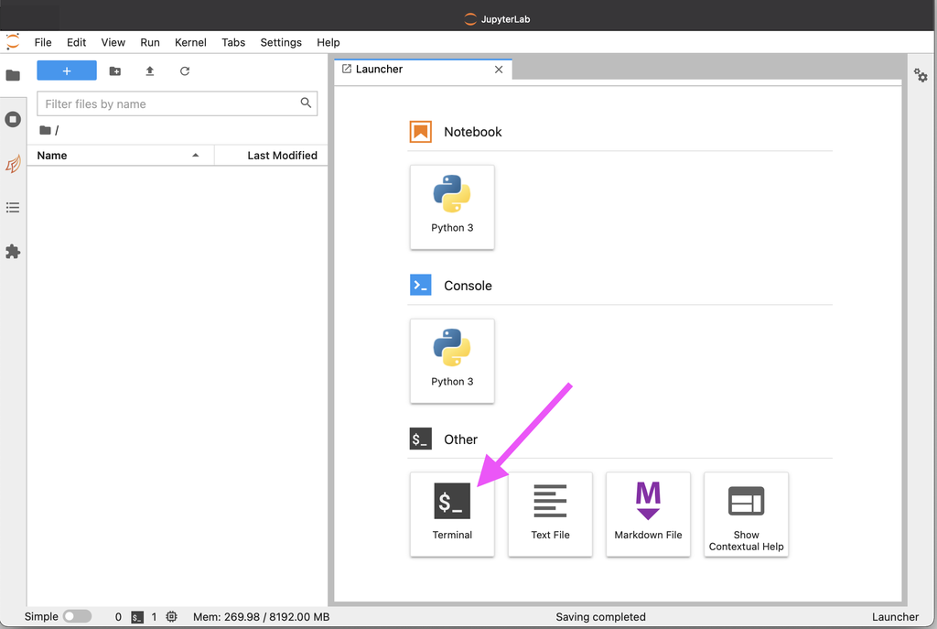Screen dimensions: 937x629
Task: Create a new Markdown File
Action: click(x=648, y=514)
